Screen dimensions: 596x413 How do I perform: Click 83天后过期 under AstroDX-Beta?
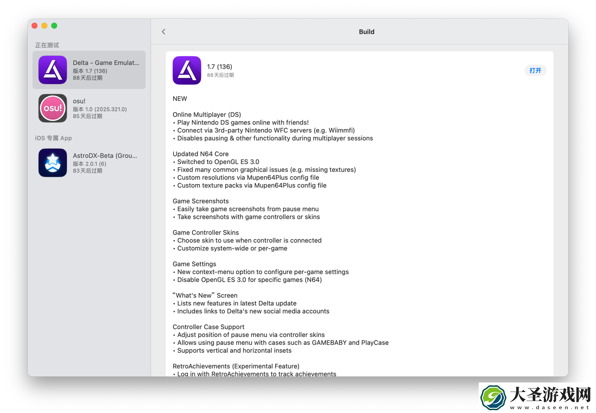(87, 171)
